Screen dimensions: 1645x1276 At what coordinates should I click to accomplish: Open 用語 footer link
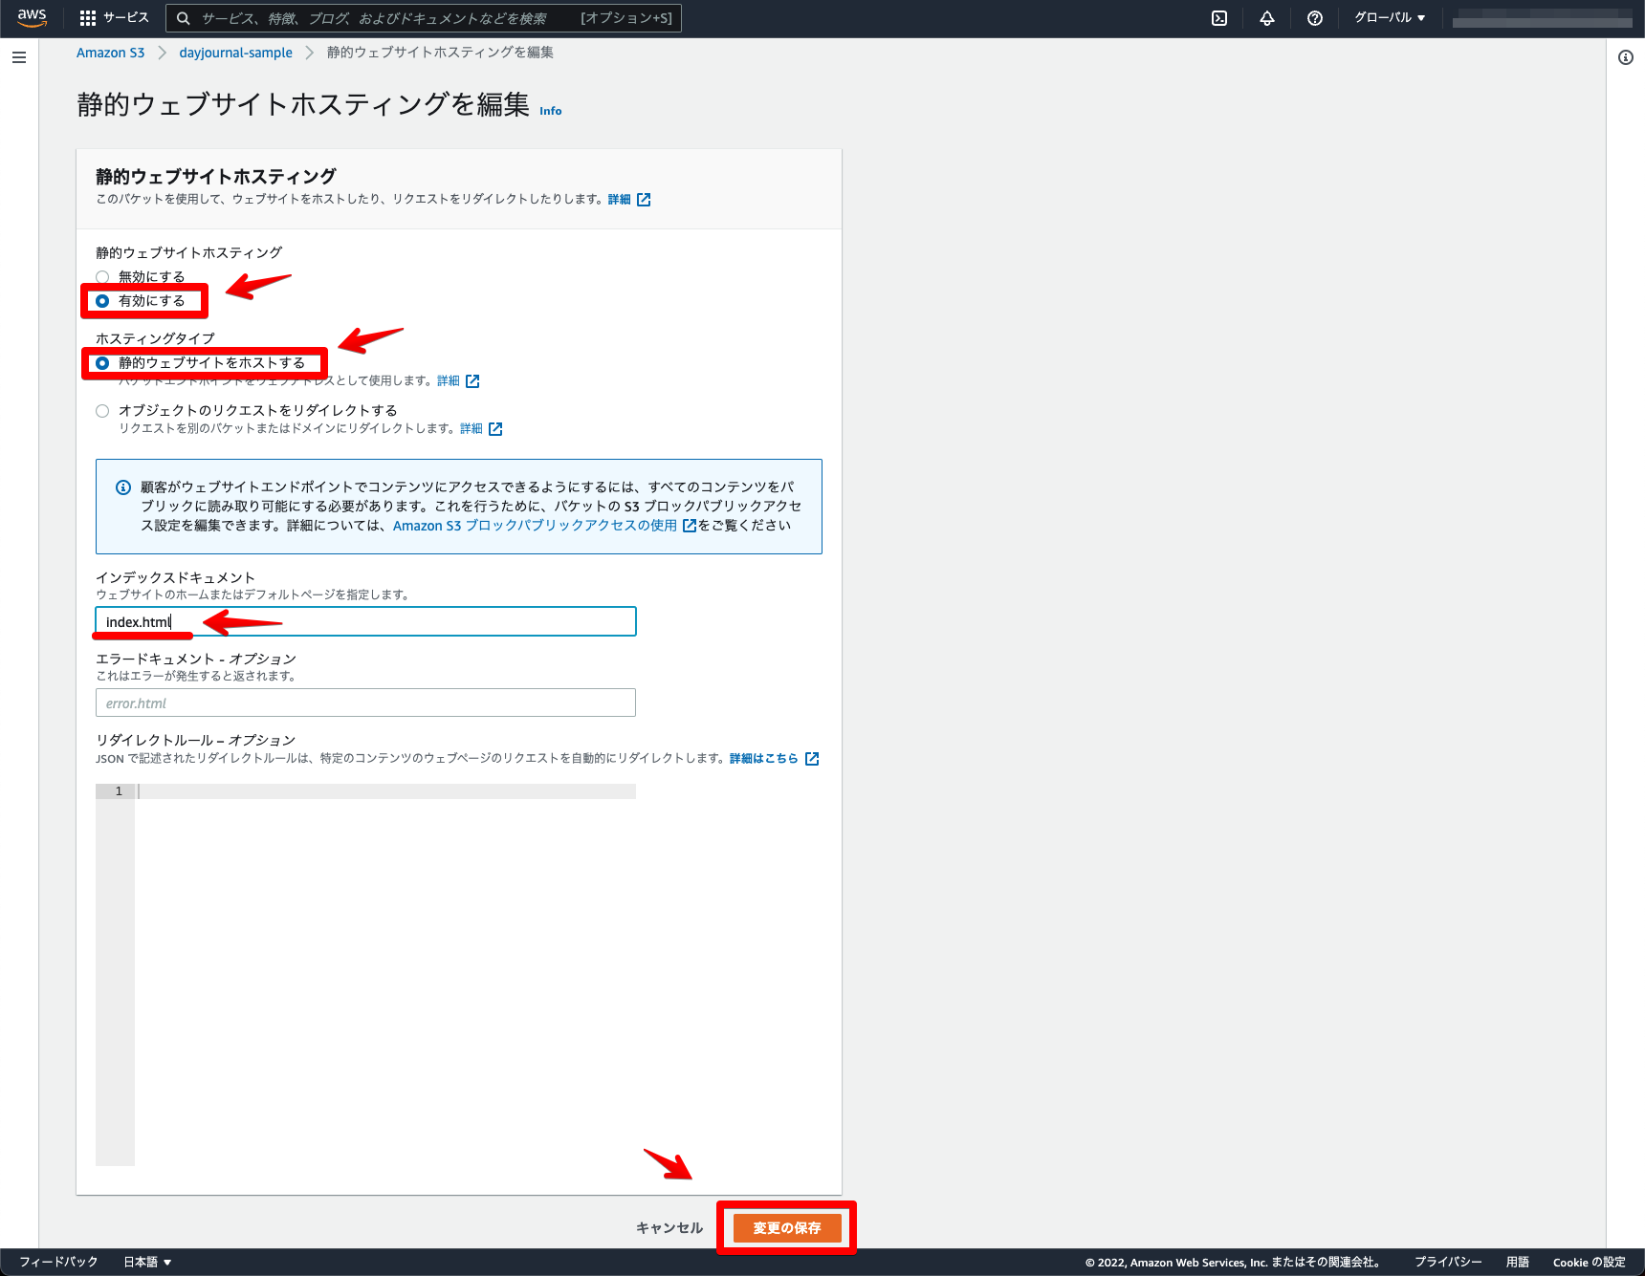pyautogui.click(x=1517, y=1262)
